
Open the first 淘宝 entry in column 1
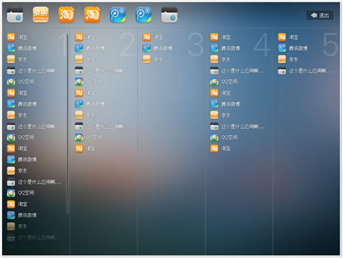point(17,37)
